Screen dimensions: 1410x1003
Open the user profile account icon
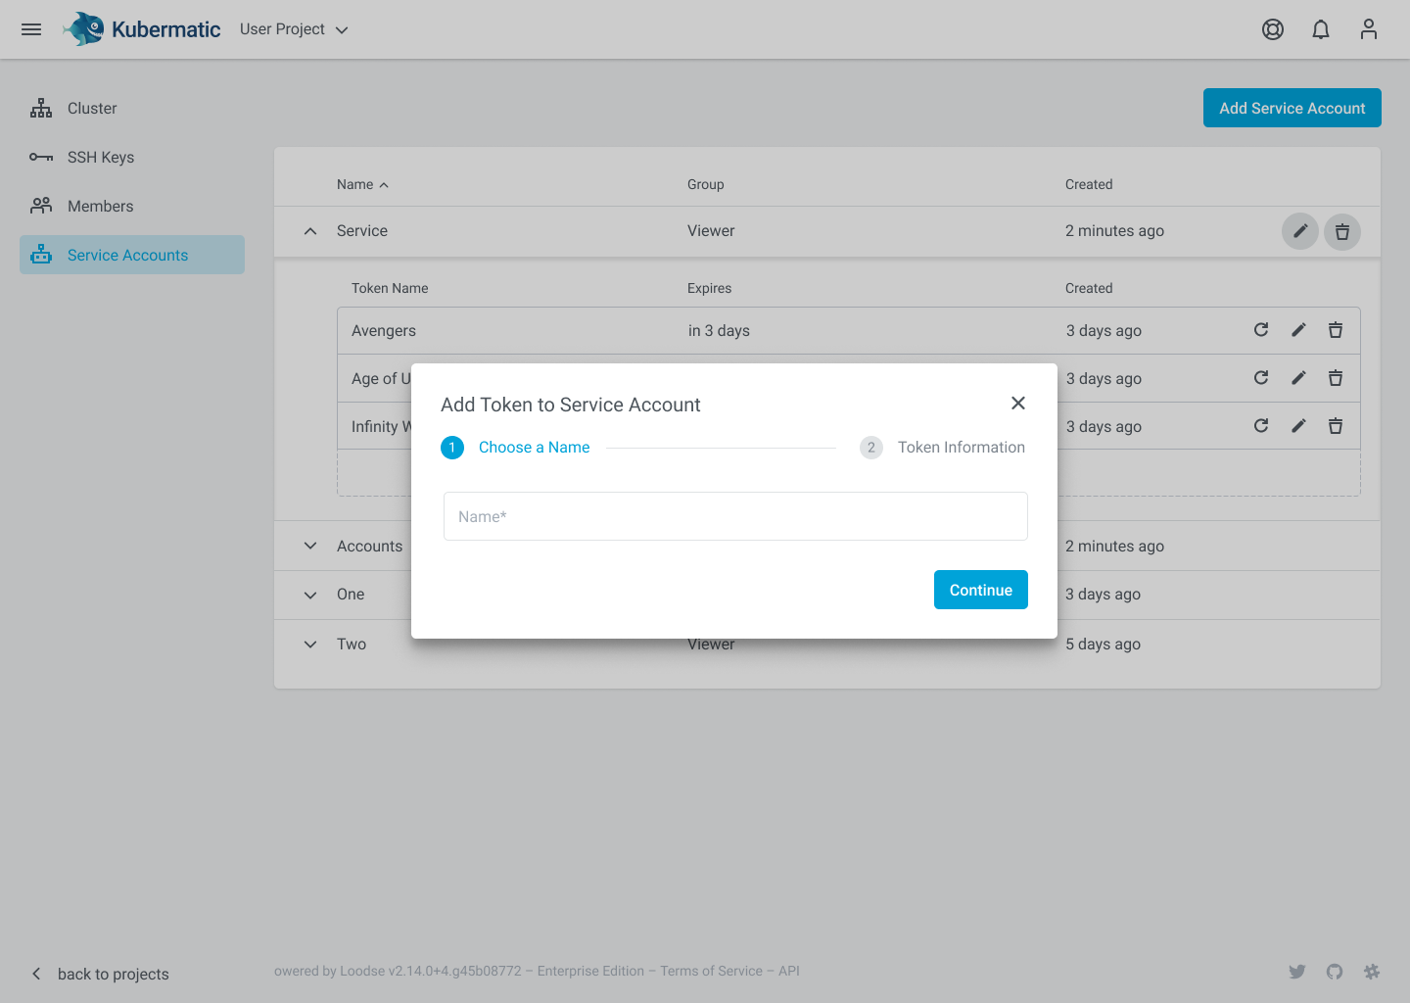point(1368,29)
